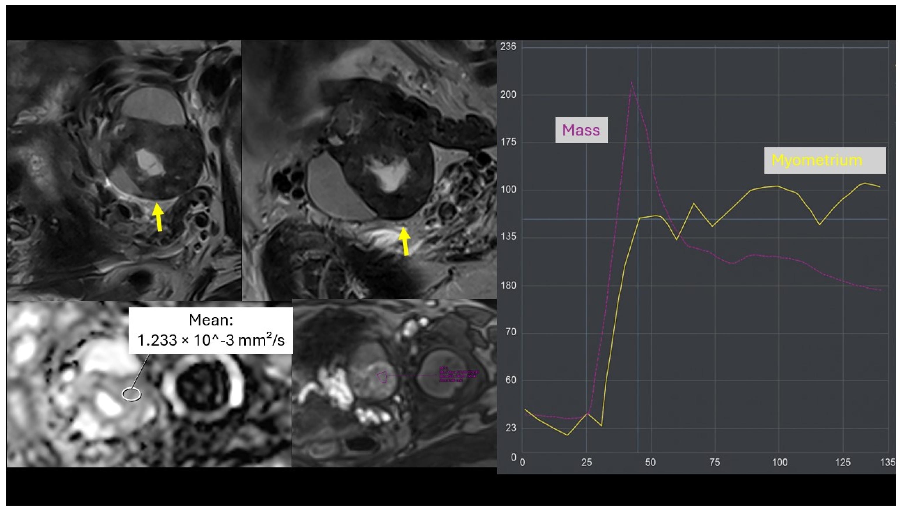Click the peak of the Mass curve

point(631,83)
